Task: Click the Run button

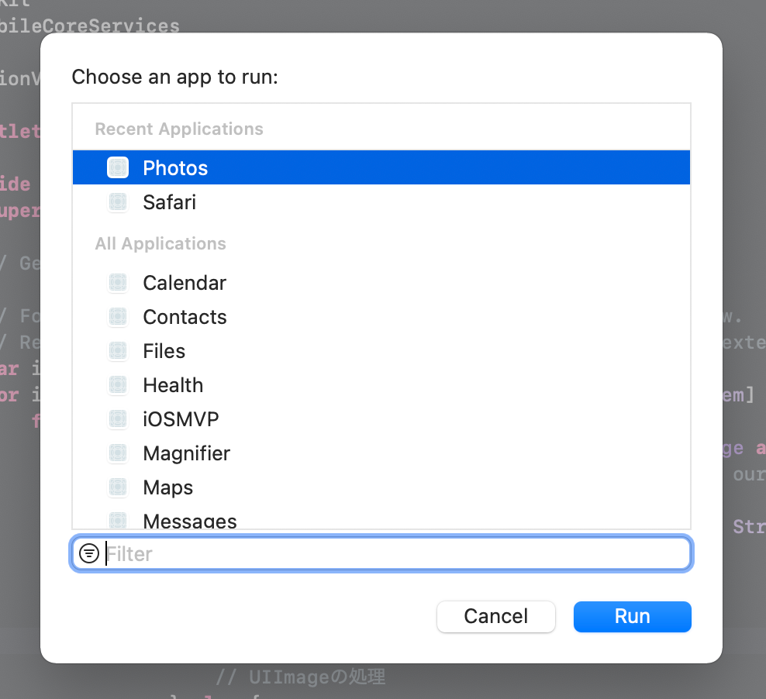Action: [632, 617]
